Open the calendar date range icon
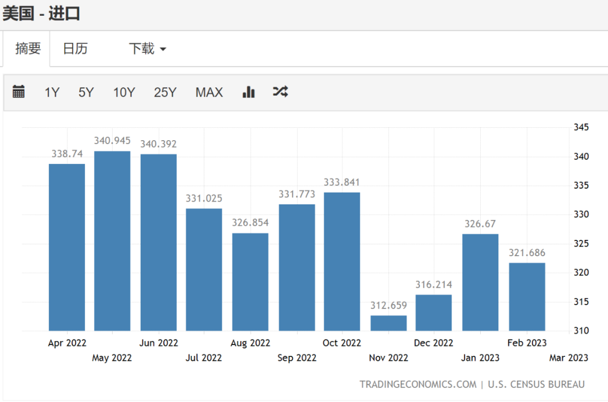Image resolution: width=608 pixels, height=402 pixels. tap(19, 92)
